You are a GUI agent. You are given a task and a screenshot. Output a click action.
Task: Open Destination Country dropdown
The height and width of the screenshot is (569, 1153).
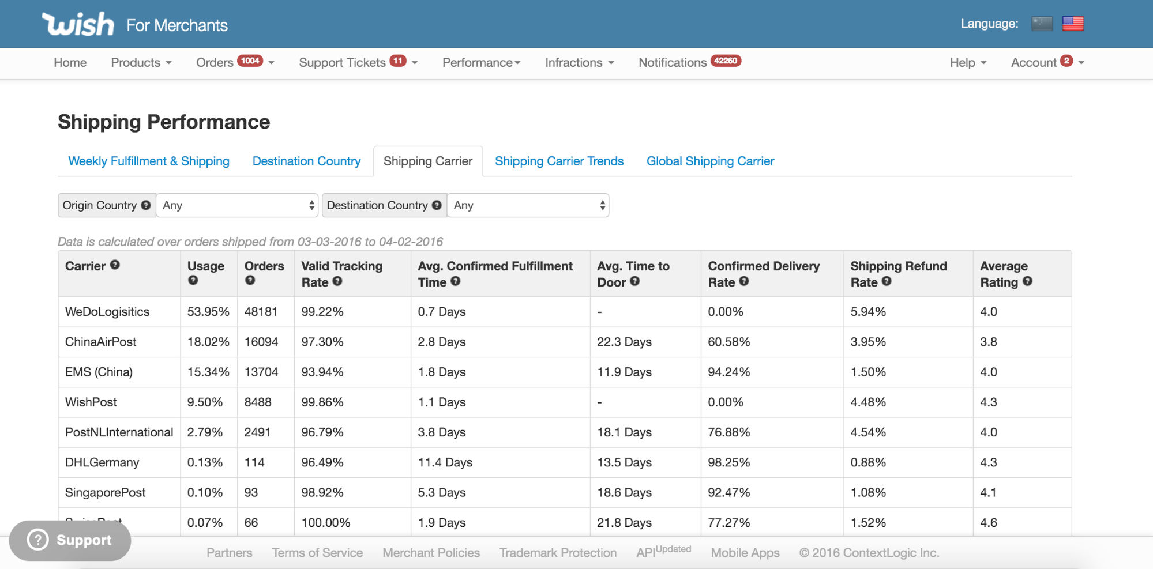[x=528, y=205]
